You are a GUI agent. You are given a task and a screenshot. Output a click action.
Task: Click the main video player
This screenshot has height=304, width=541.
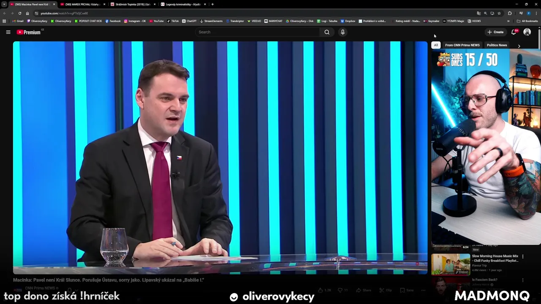[220, 158]
